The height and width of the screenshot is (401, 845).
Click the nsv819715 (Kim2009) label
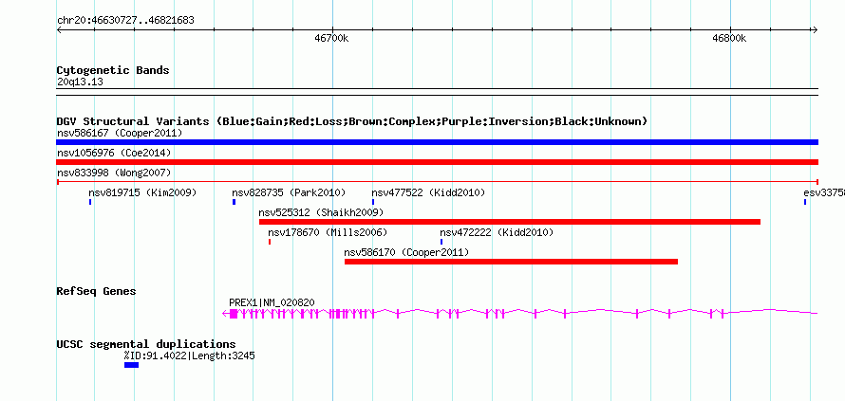(142, 192)
